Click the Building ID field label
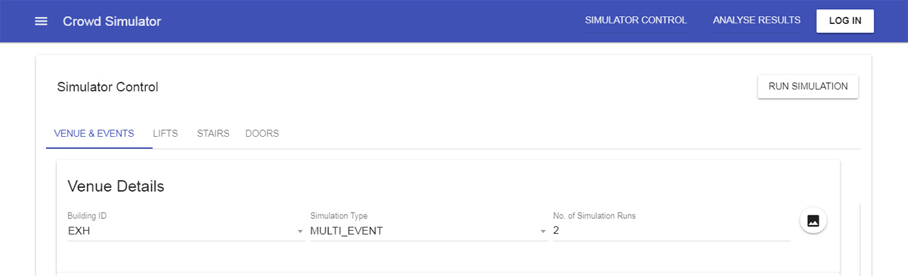908x276 pixels. point(86,216)
